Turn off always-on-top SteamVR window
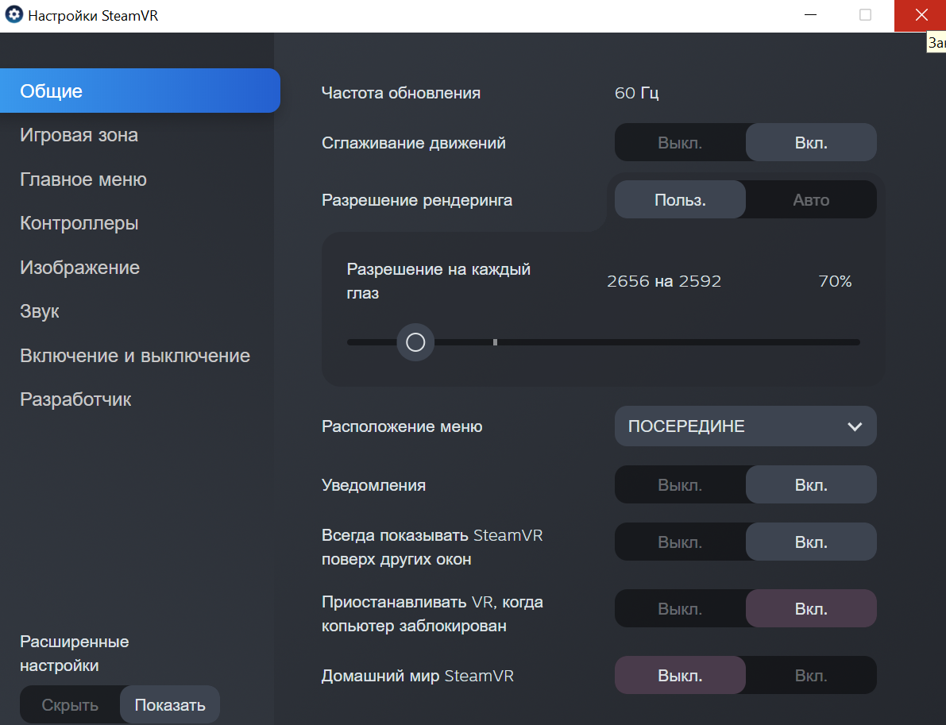The image size is (946, 725). [680, 542]
